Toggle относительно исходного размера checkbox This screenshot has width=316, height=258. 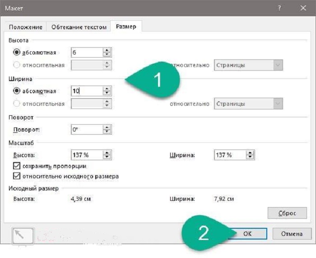pyautogui.click(x=17, y=176)
